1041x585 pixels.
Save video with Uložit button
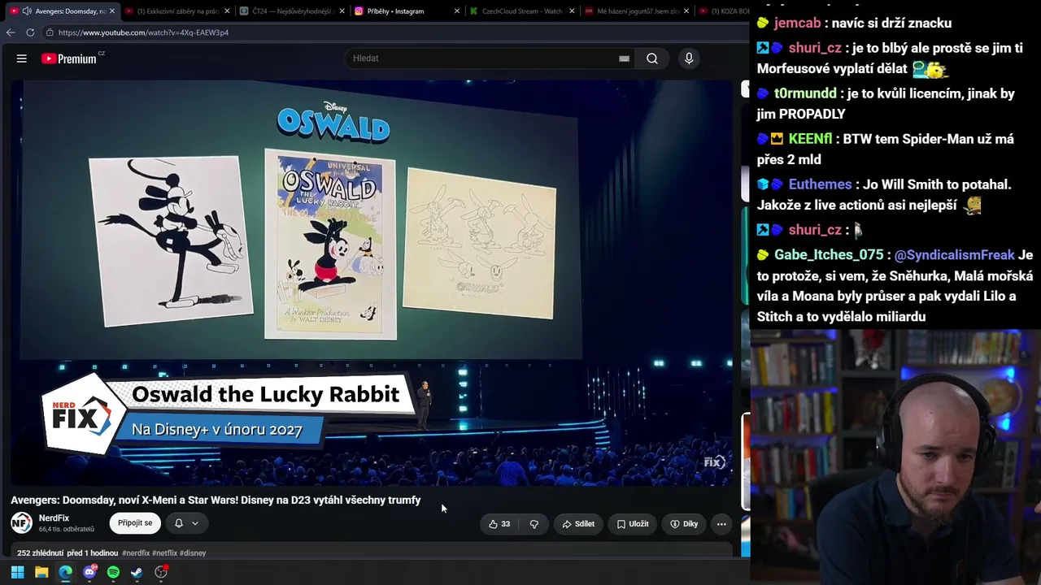pos(633,524)
